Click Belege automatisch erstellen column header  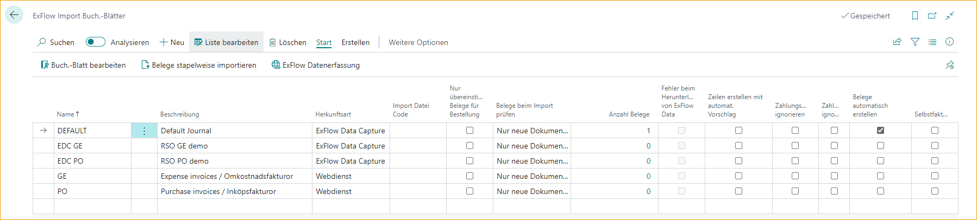click(870, 106)
